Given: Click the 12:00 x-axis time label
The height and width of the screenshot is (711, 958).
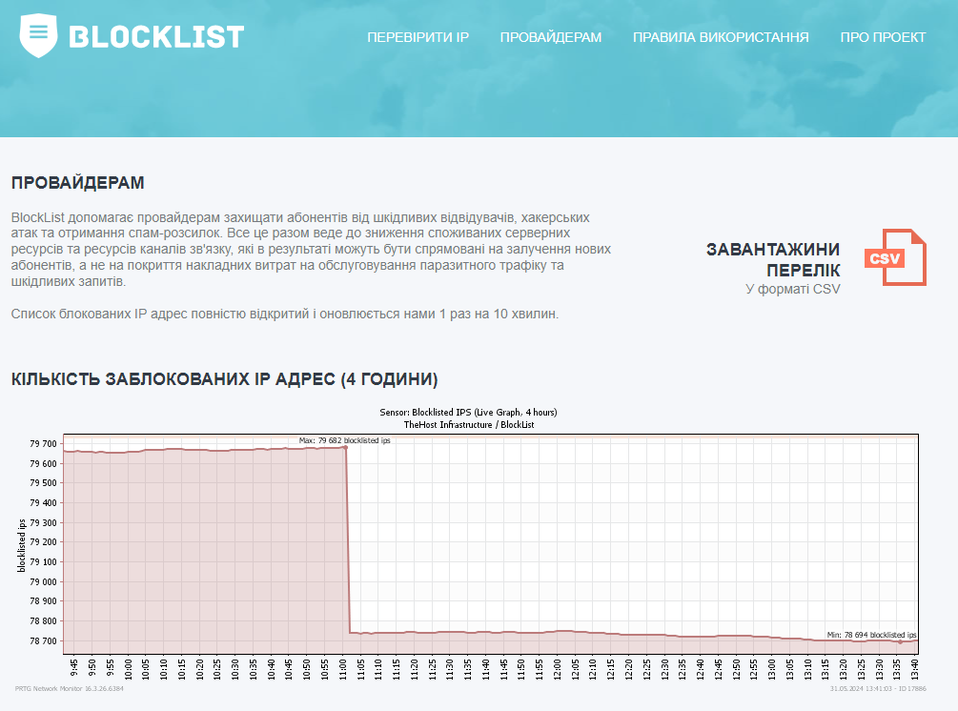Looking at the screenshot, I should point(557,668).
